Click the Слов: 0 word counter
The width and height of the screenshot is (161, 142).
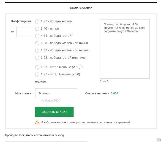coord(104,81)
